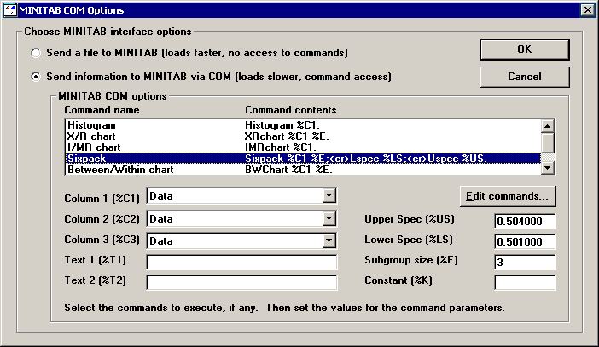Expand Column 2 (%C2) dropdown
The width and height of the screenshot is (599, 347).
[x=329, y=219]
